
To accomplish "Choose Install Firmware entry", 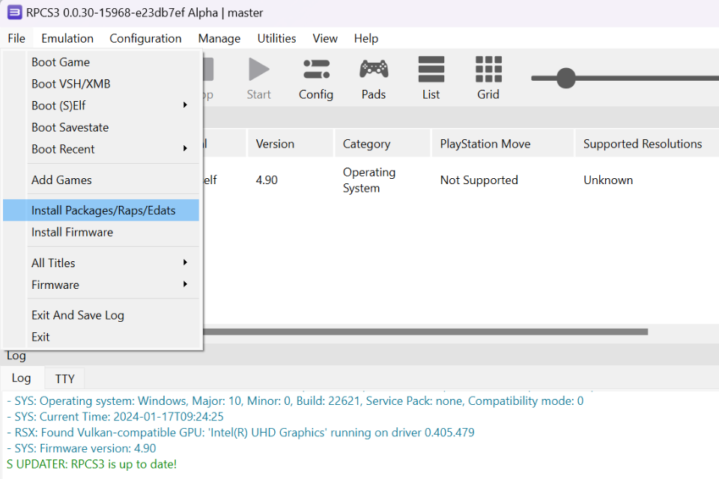I will tap(101, 233).
